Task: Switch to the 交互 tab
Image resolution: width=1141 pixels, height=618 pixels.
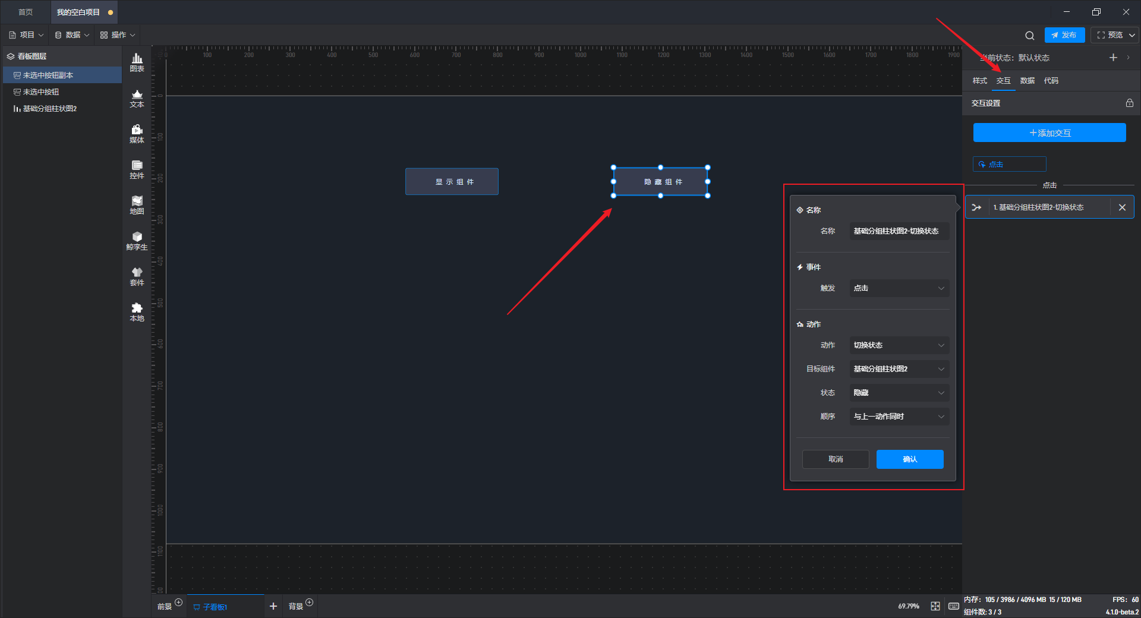Action: (x=1003, y=81)
